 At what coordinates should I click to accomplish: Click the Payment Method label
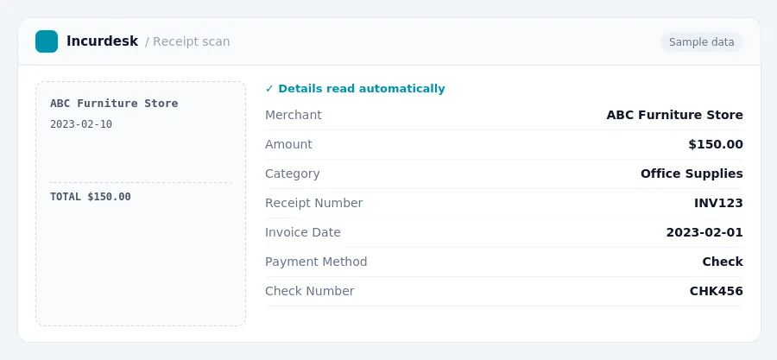316,262
